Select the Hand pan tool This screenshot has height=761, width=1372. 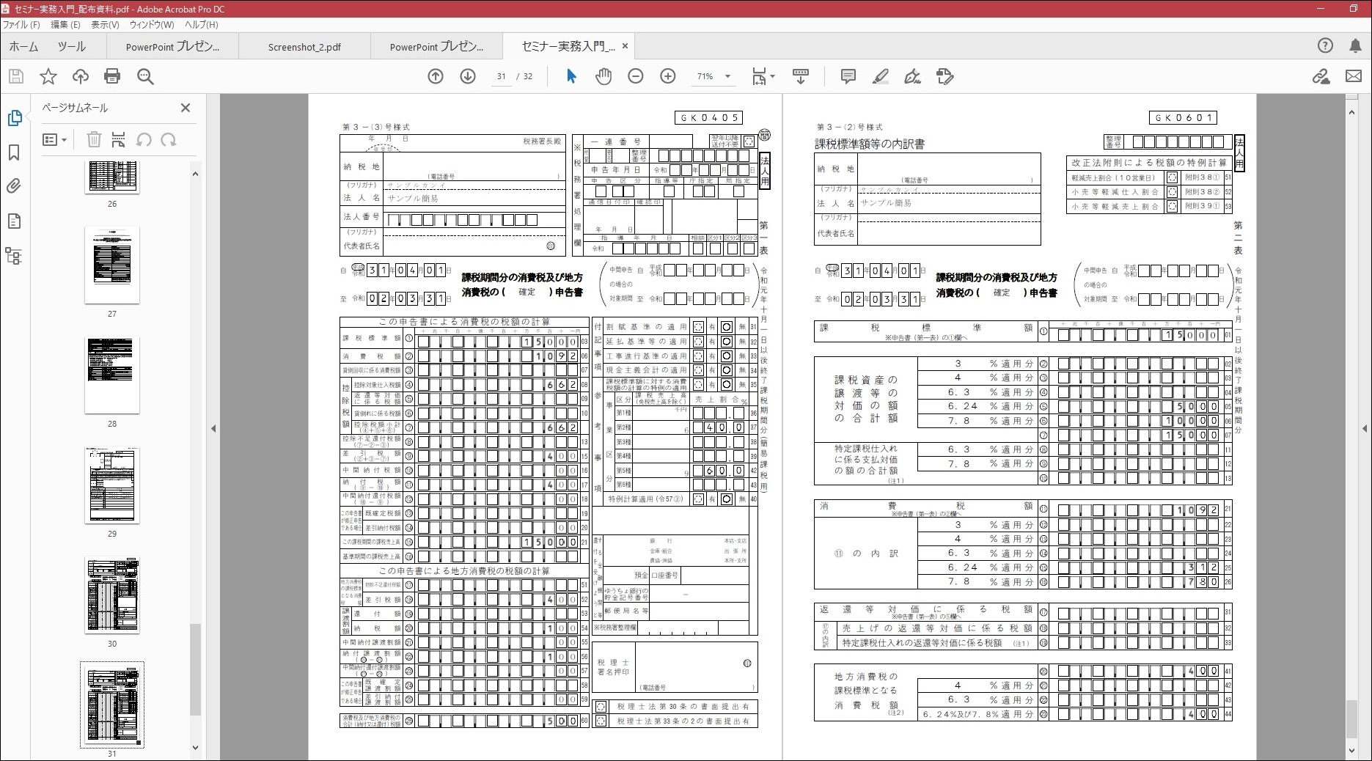coord(604,76)
